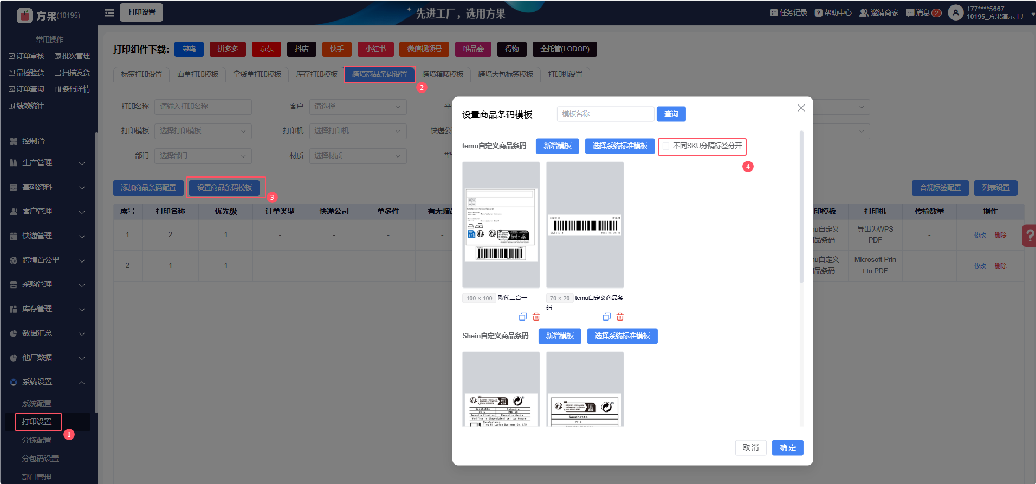Expand the 生产管理 menu

tap(49, 162)
